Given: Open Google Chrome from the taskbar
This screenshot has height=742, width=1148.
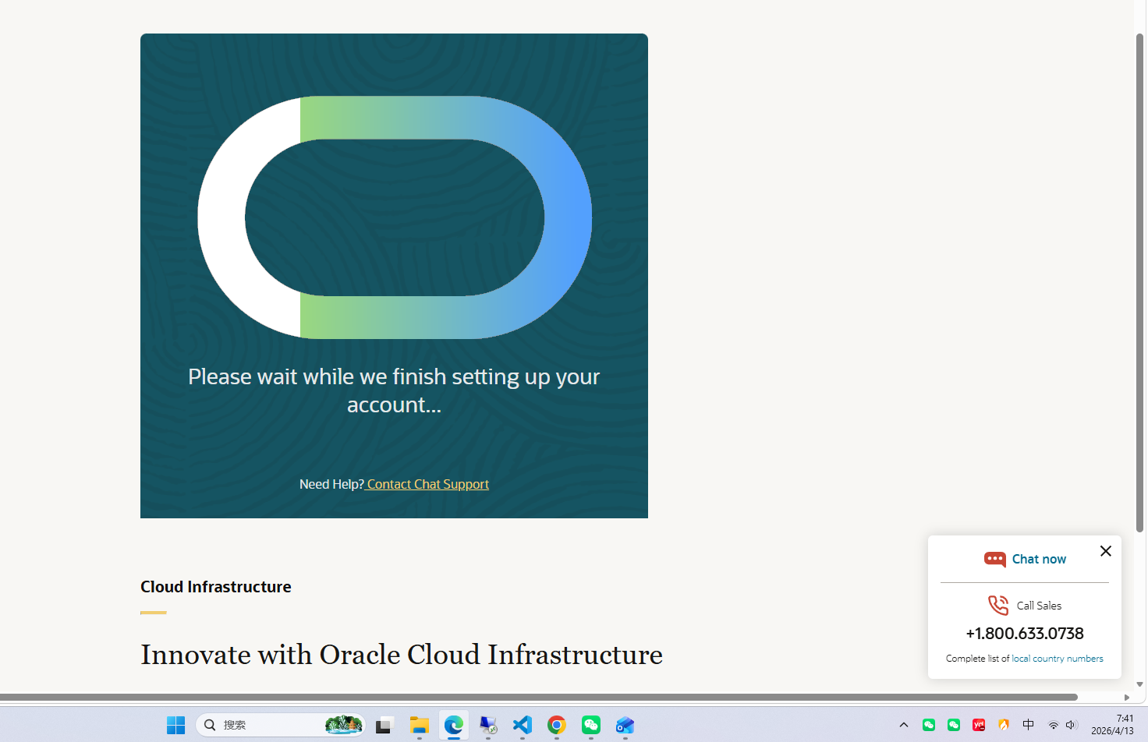Looking at the screenshot, I should [557, 725].
